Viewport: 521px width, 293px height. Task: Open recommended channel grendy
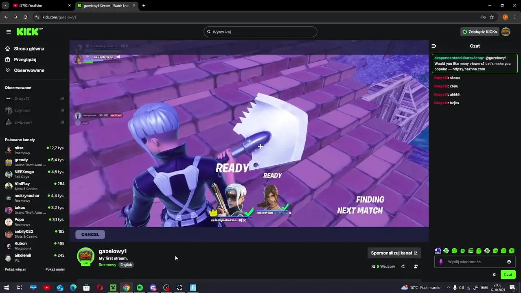click(x=35, y=162)
